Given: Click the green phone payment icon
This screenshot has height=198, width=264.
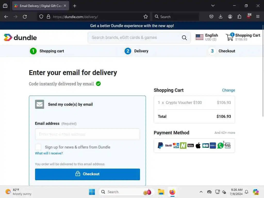Looking at the screenshot, I should pyautogui.click(x=220, y=145).
